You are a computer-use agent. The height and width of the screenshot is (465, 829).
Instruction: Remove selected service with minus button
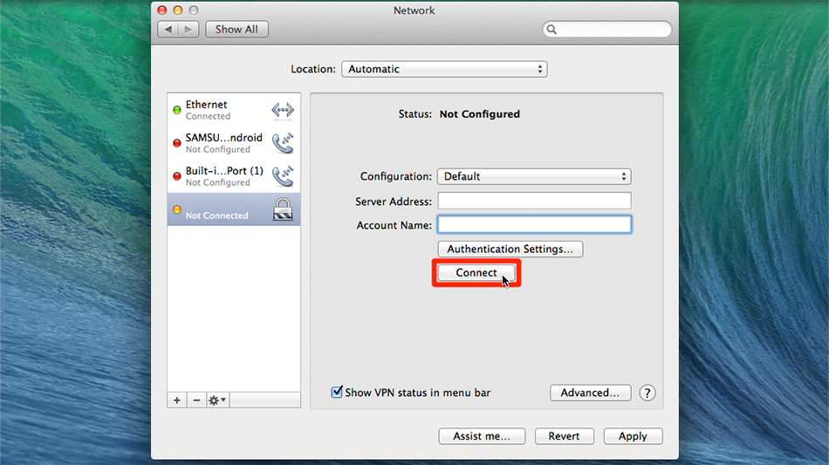pyautogui.click(x=196, y=400)
